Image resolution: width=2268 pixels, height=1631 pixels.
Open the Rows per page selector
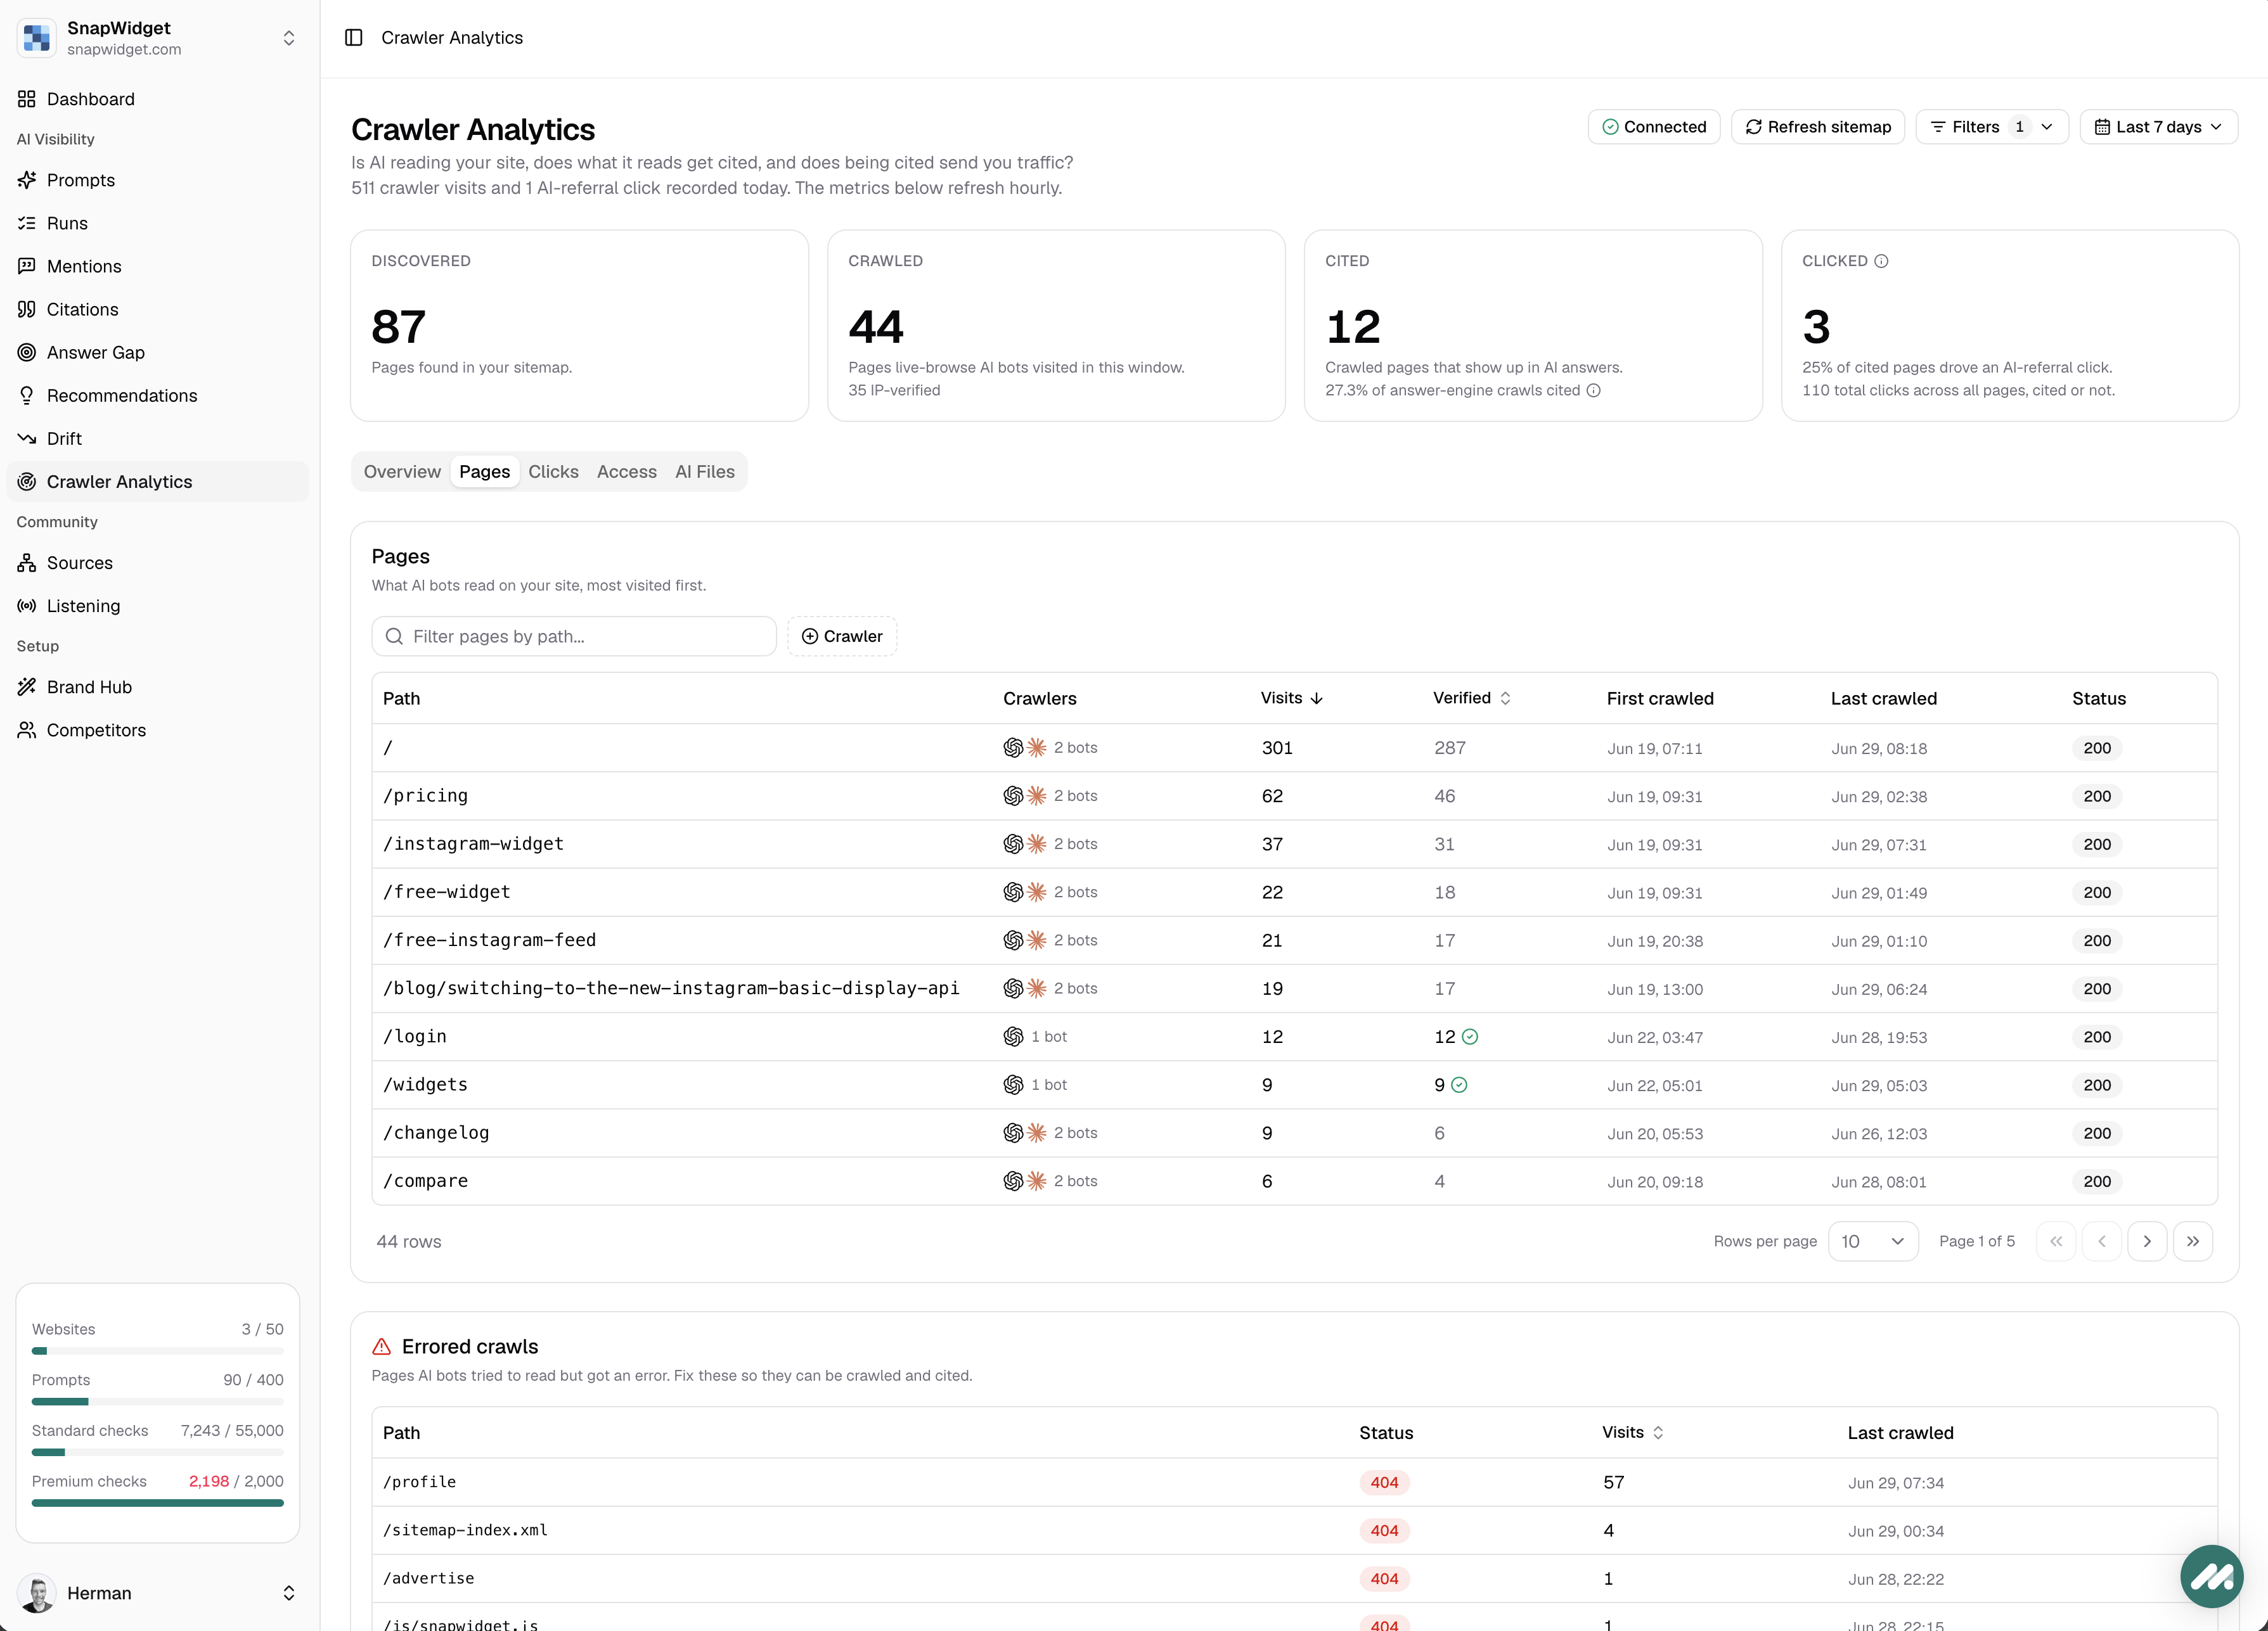[1872, 1241]
